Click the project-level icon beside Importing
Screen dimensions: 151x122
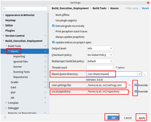tap(45, 56)
